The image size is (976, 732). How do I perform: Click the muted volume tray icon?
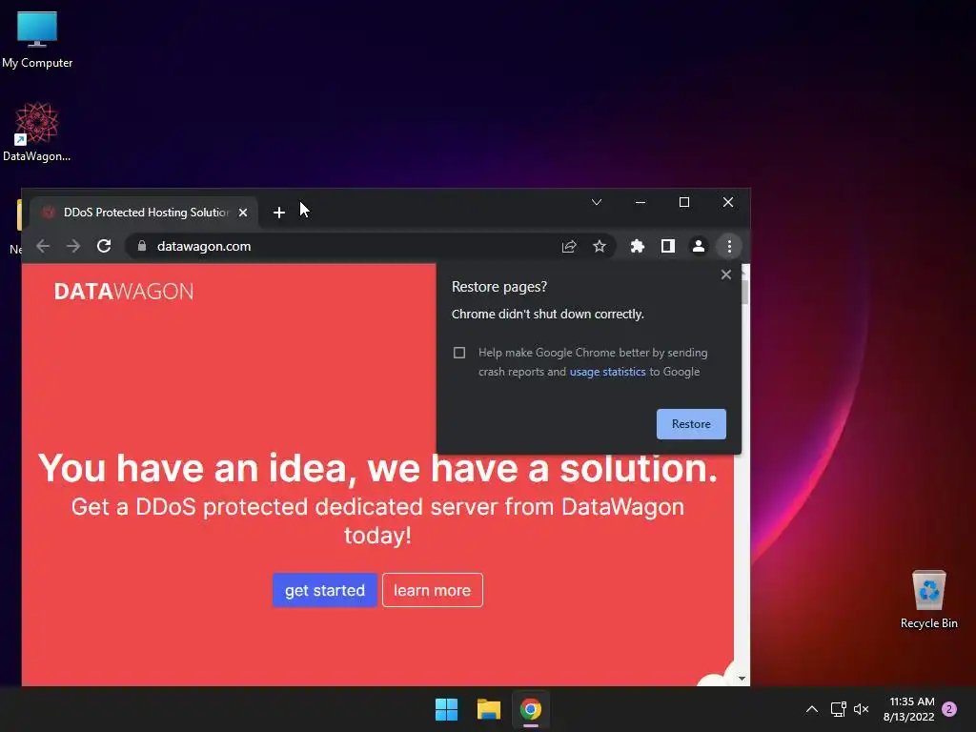click(x=861, y=709)
